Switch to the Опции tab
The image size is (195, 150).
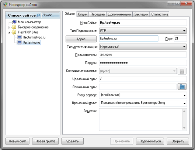[83, 14]
